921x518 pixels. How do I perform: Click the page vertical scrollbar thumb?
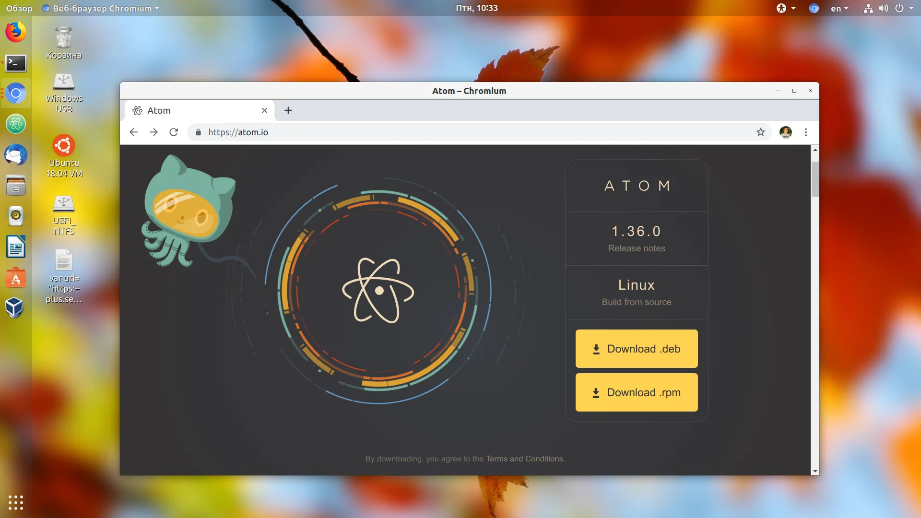[x=815, y=178]
